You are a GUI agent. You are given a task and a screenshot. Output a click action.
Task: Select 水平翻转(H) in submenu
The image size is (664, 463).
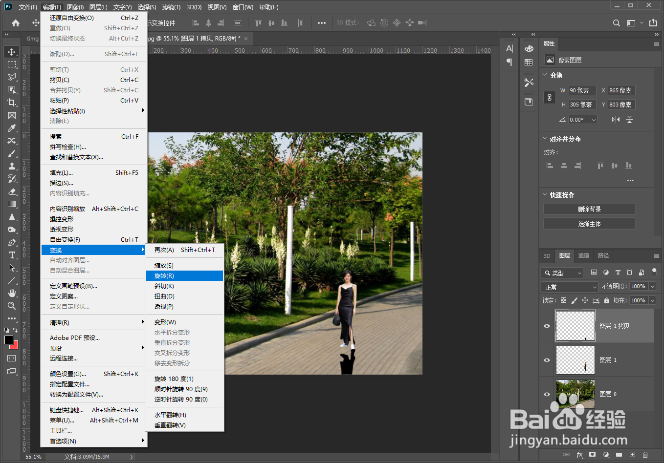[184, 415]
